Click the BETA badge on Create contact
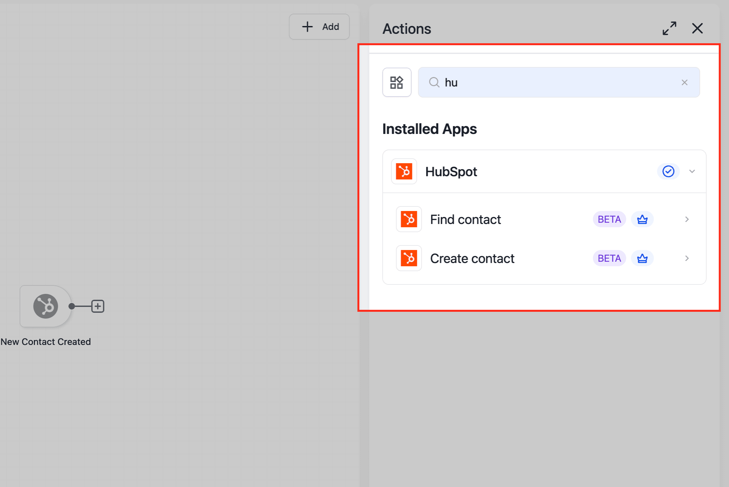Viewport: 729px width, 487px height. (x=609, y=258)
